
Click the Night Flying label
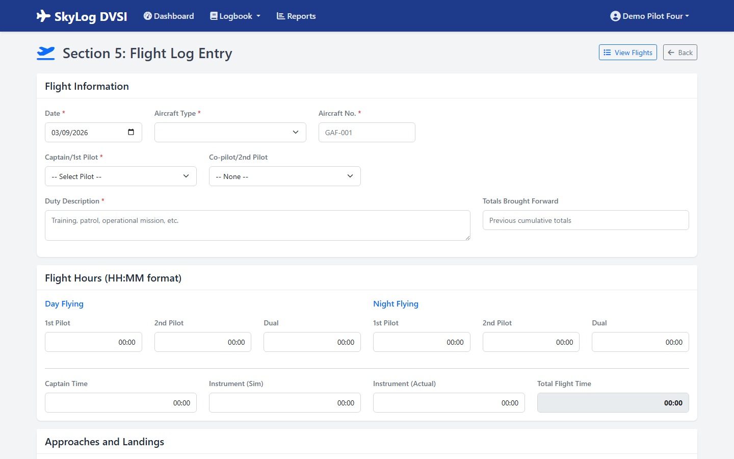(x=396, y=304)
